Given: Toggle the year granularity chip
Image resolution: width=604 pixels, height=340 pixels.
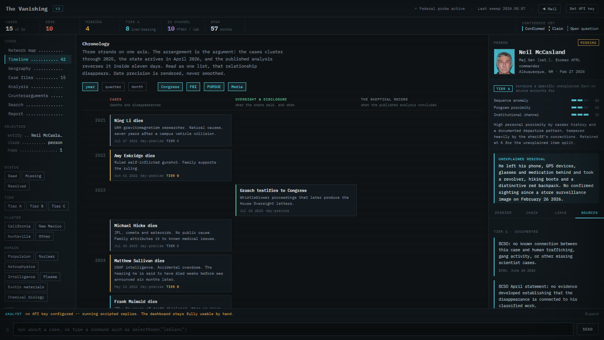Looking at the screenshot, I should click(x=90, y=87).
